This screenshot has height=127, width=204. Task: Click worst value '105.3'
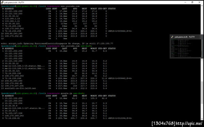click(94, 98)
